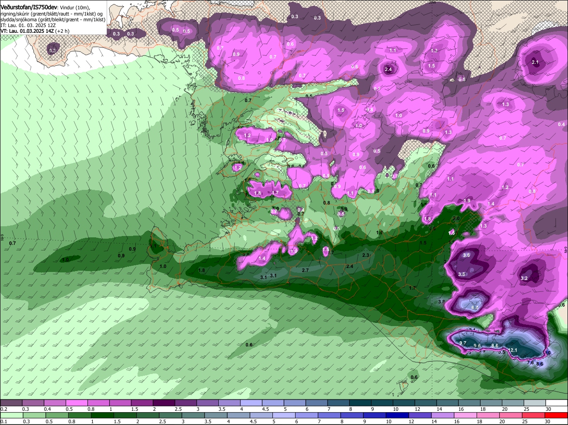Select the light lavender snow swatch at 4

pos(251,402)
